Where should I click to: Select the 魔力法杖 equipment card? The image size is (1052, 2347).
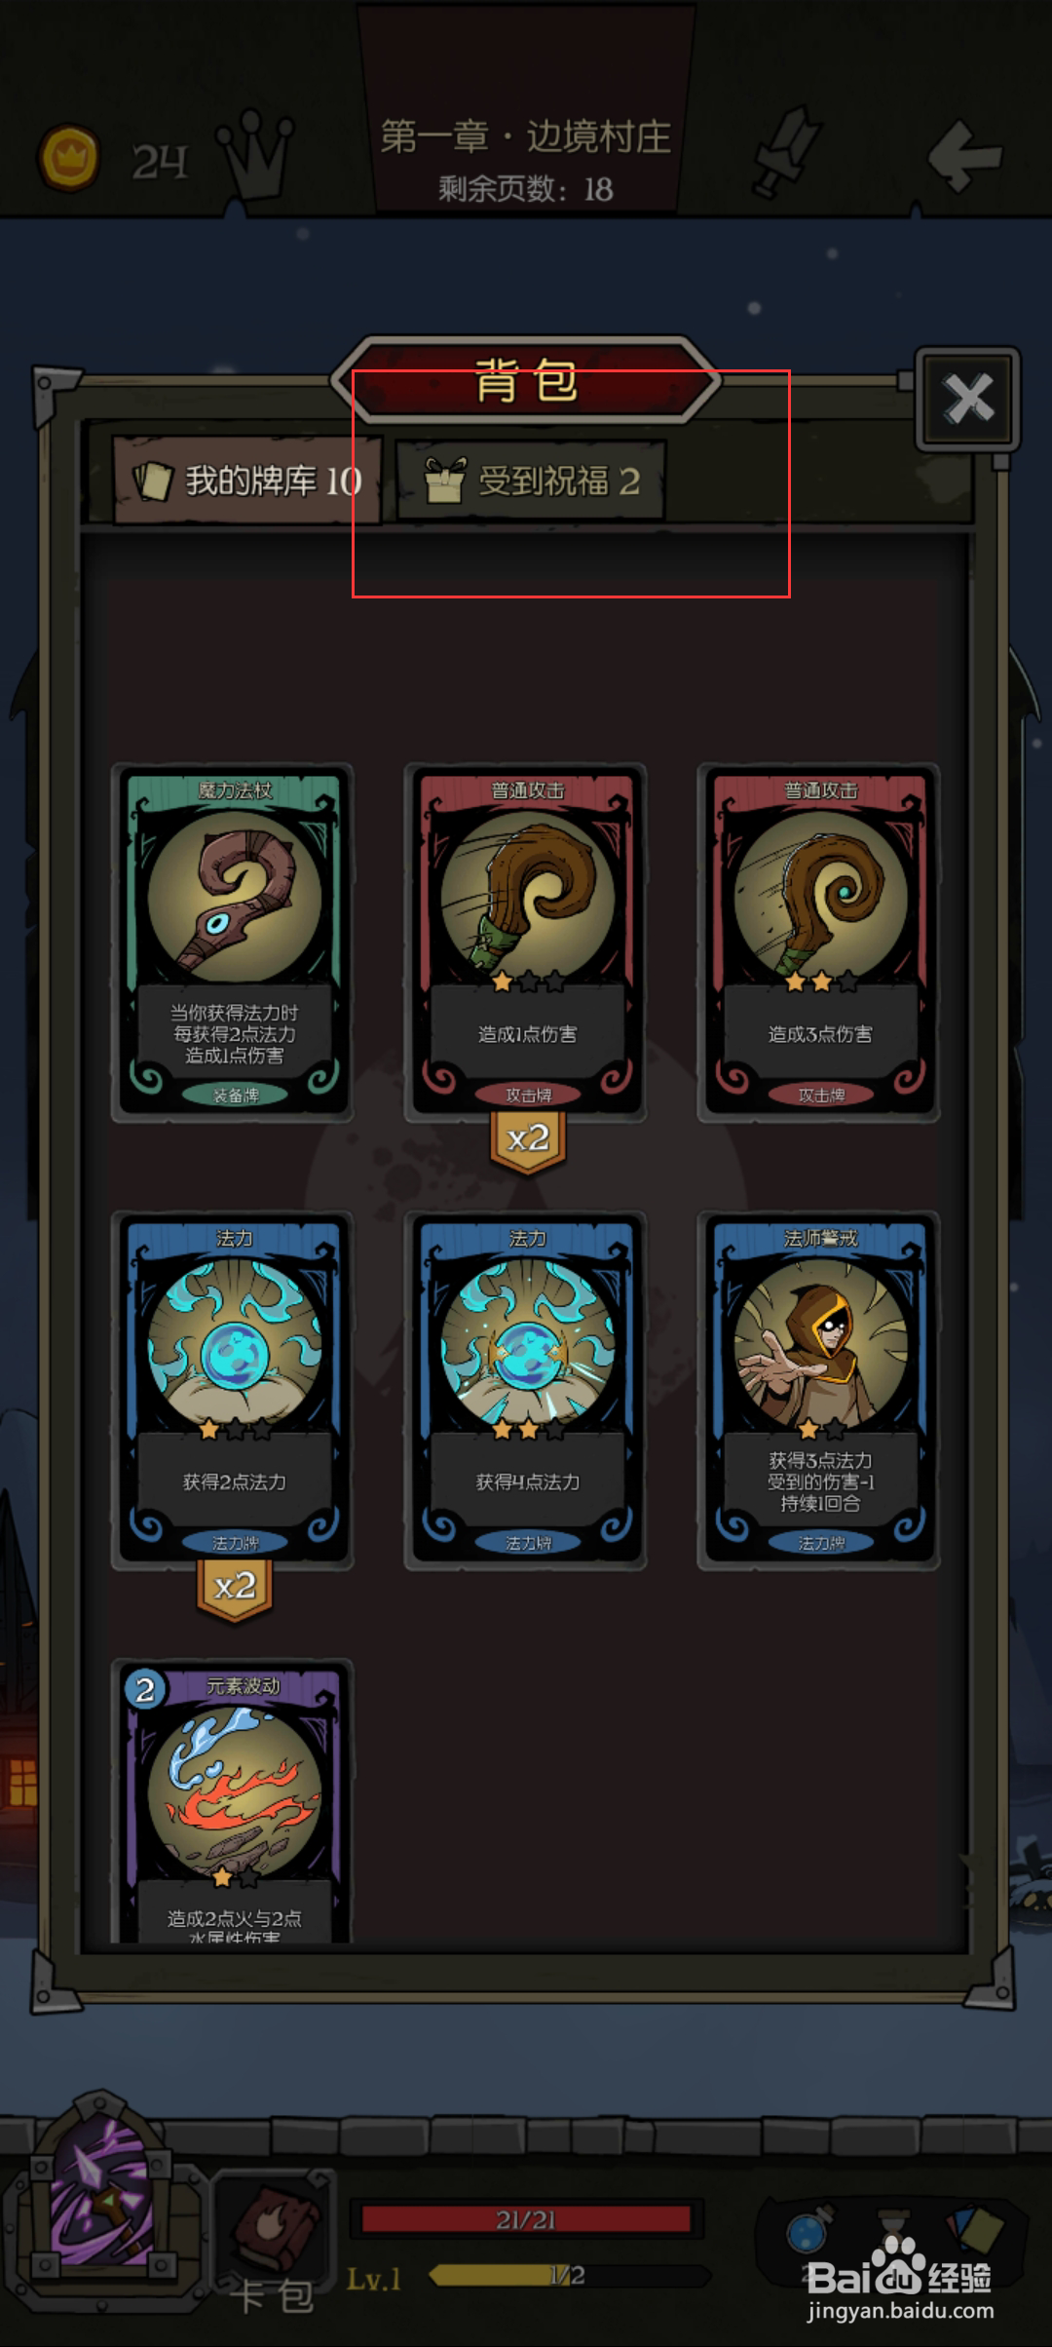234,943
